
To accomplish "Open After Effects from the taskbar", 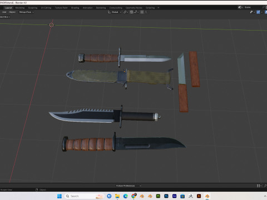I will click(175, 196).
